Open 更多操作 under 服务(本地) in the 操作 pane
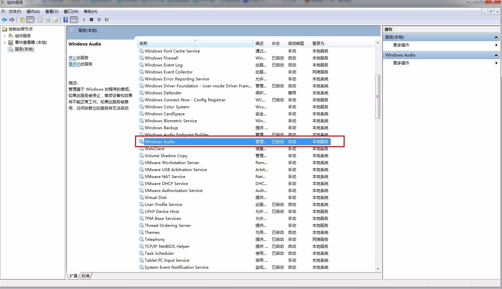The image size is (502, 289). 401,45
